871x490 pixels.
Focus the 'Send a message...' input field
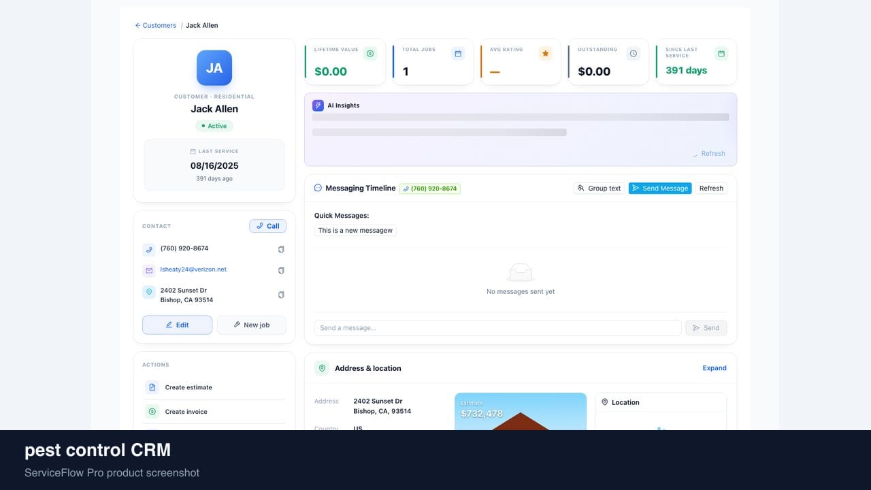[497, 328]
